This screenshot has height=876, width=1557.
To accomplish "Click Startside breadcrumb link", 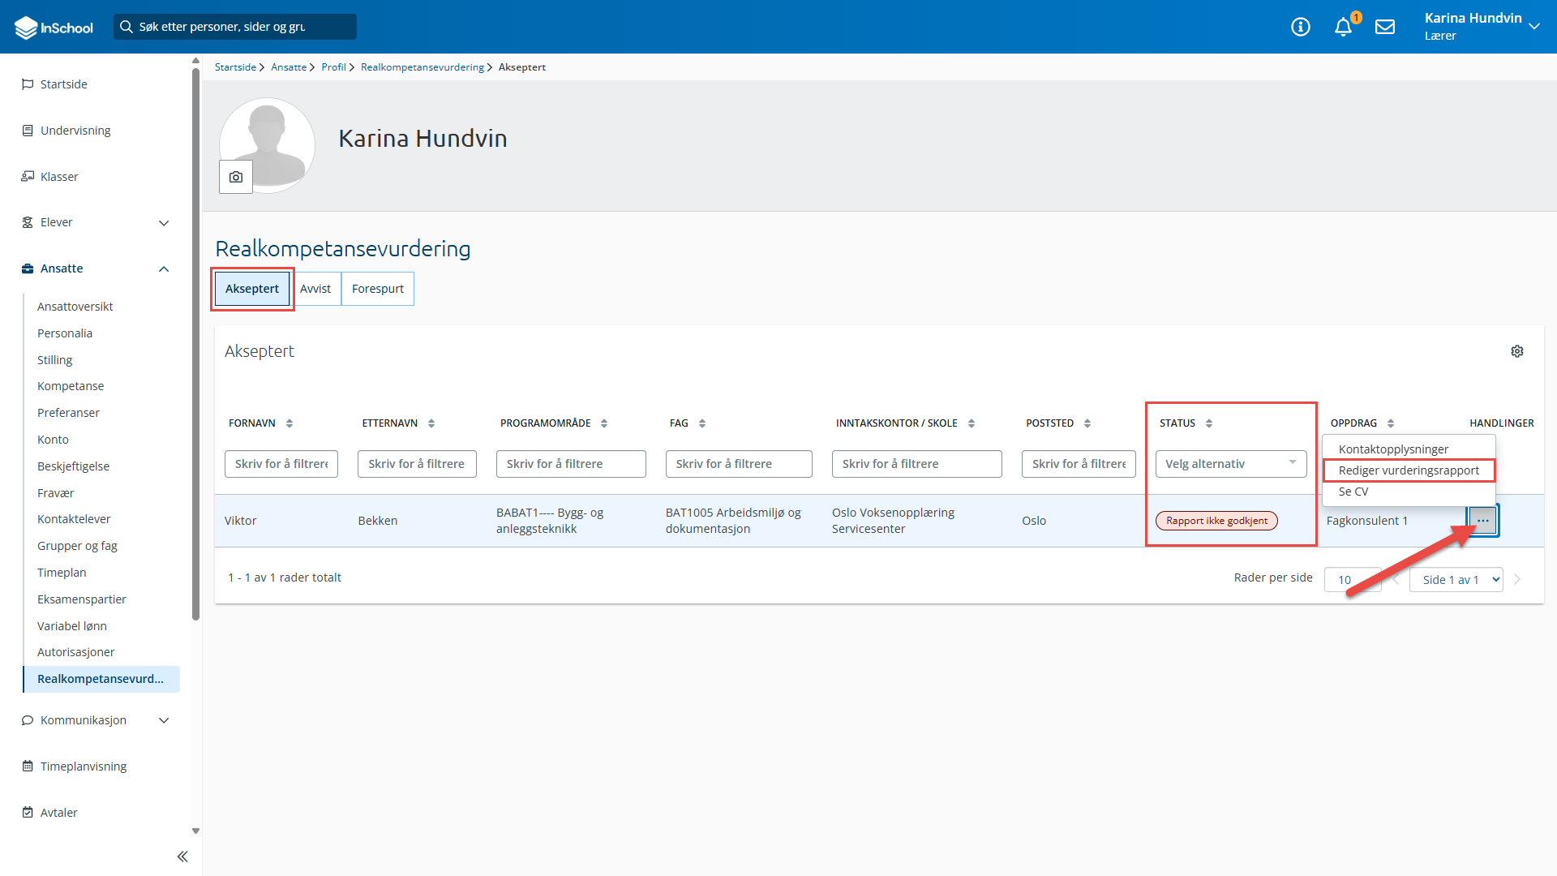I will 235,67.
